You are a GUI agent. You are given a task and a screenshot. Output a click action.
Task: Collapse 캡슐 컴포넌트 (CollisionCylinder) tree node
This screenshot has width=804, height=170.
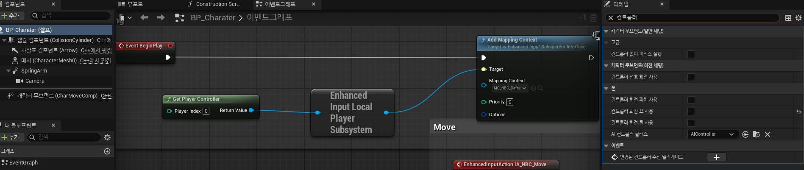click(x=4, y=40)
